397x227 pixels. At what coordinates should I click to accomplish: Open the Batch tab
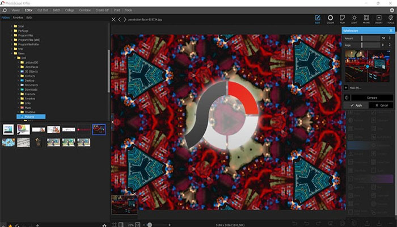coord(56,10)
